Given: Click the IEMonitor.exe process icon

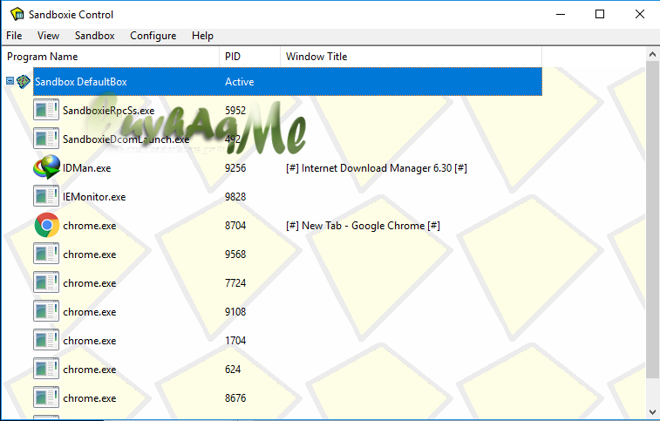Looking at the screenshot, I should pyautogui.click(x=46, y=196).
